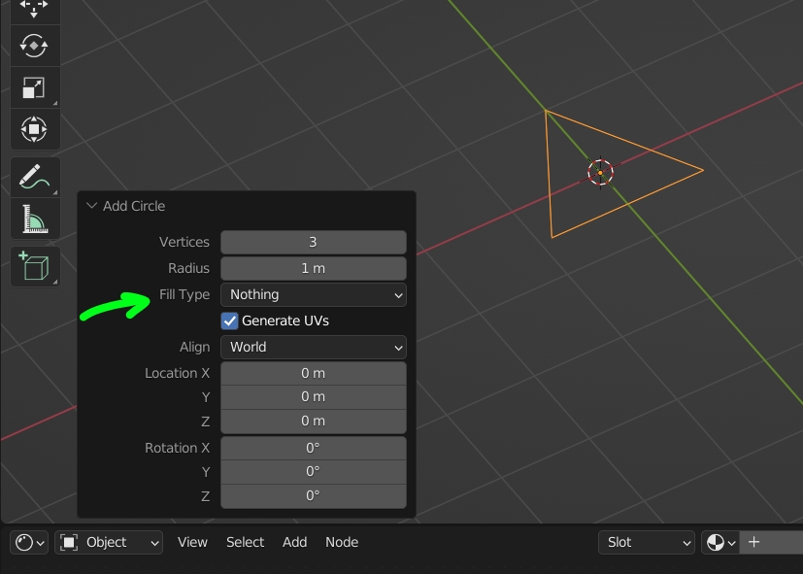This screenshot has height=574, width=803.
Task: Open the Fill Type dropdown
Action: pyautogui.click(x=313, y=294)
